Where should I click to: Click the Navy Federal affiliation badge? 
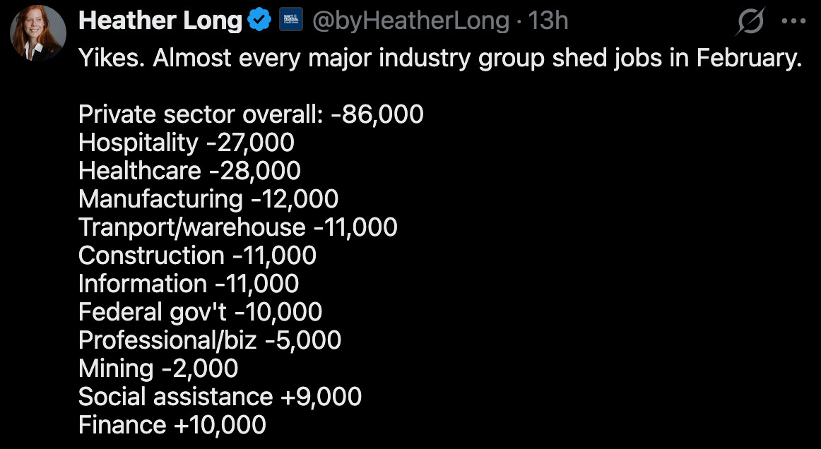pos(291,21)
